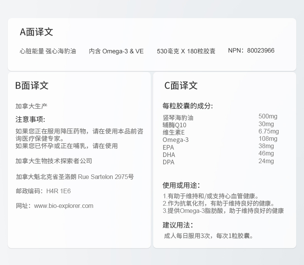Select the heading B面译文
Image resolution: width=304 pixels, height=265 pixels.
point(32,86)
